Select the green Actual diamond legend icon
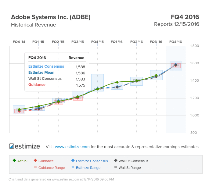 coord(14,160)
